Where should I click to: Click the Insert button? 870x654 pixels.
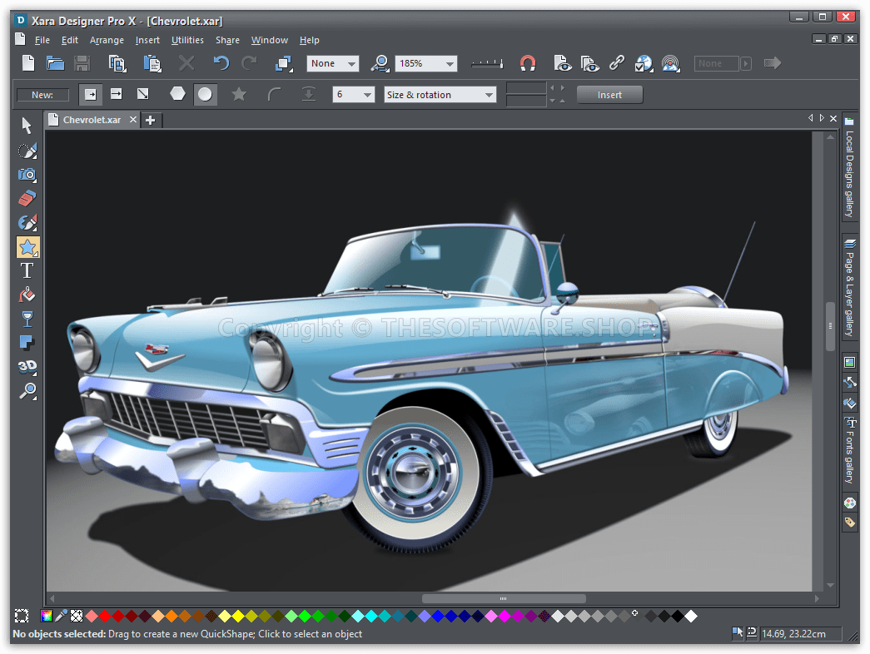pyautogui.click(x=609, y=95)
